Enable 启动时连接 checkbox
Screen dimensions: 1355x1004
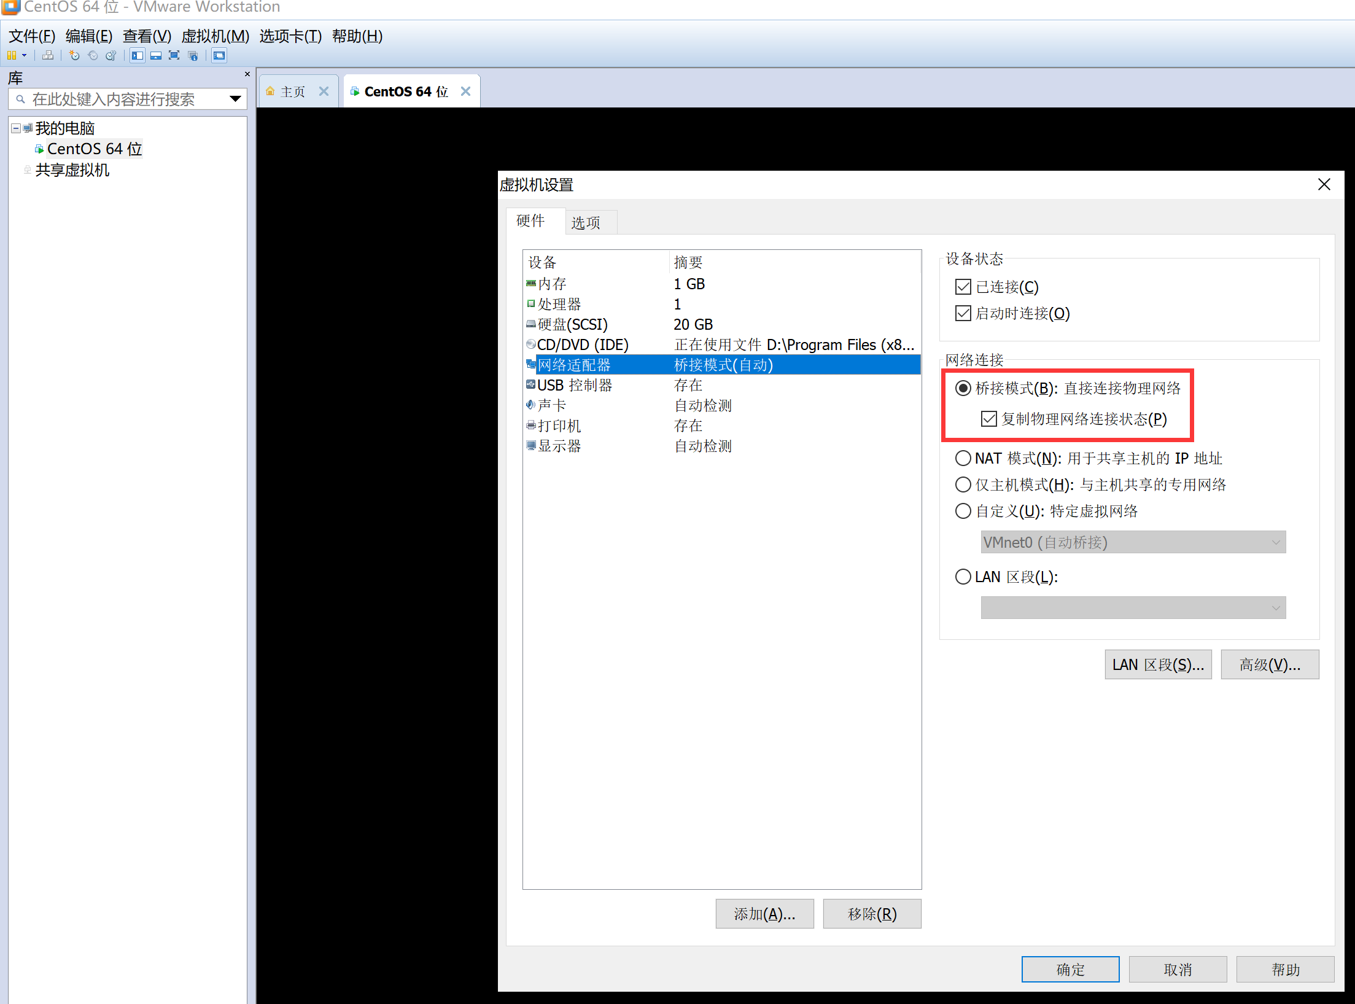(x=964, y=313)
